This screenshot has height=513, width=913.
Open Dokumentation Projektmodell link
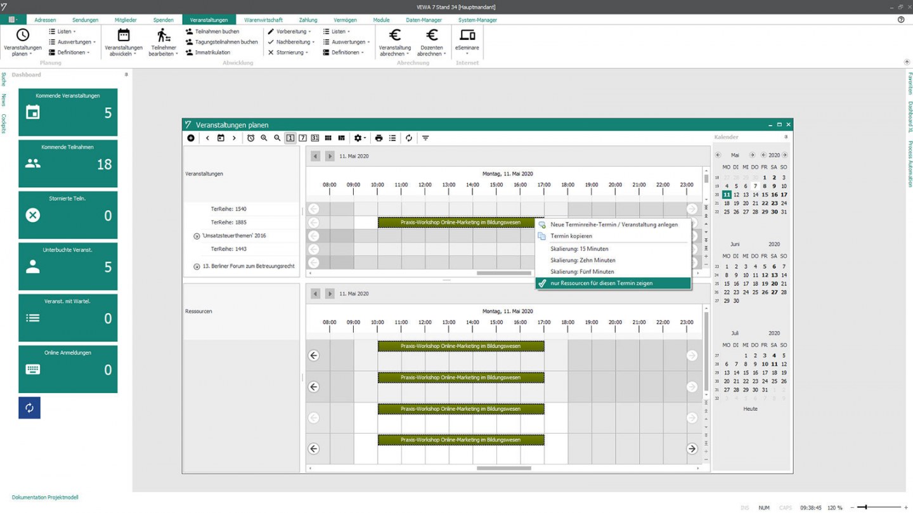pyautogui.click(x=45, y=498)
